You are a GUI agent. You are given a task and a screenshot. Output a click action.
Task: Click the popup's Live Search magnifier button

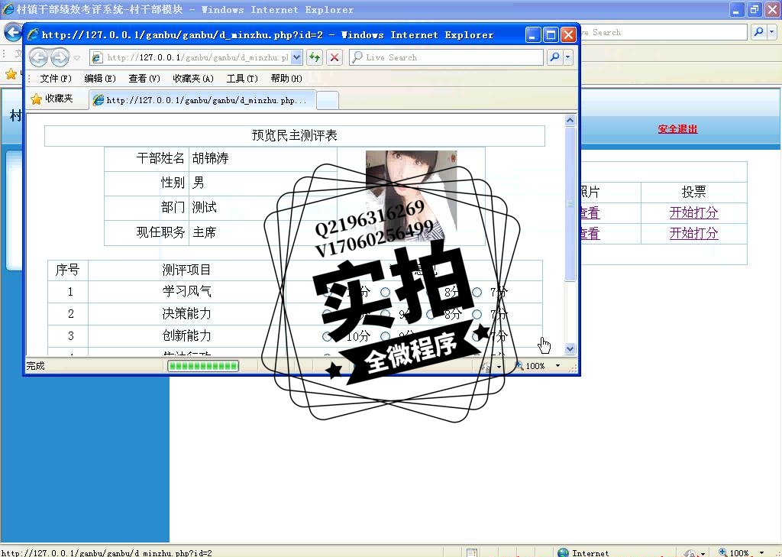[554, 57]
